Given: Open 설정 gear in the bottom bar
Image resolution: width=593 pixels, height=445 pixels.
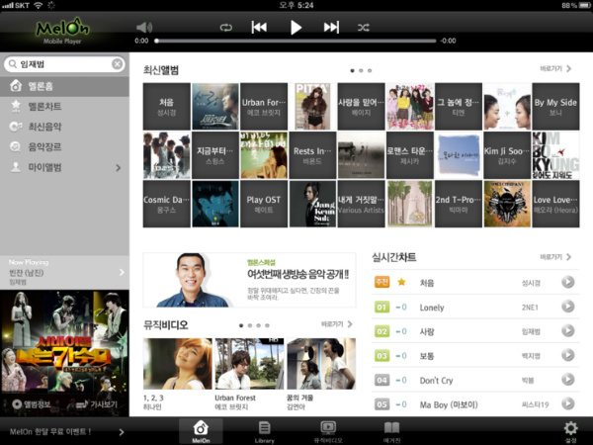Looking at the screenshot, I should (x=570, y=432).
